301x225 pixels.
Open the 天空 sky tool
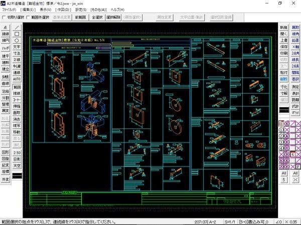point(17,165)
